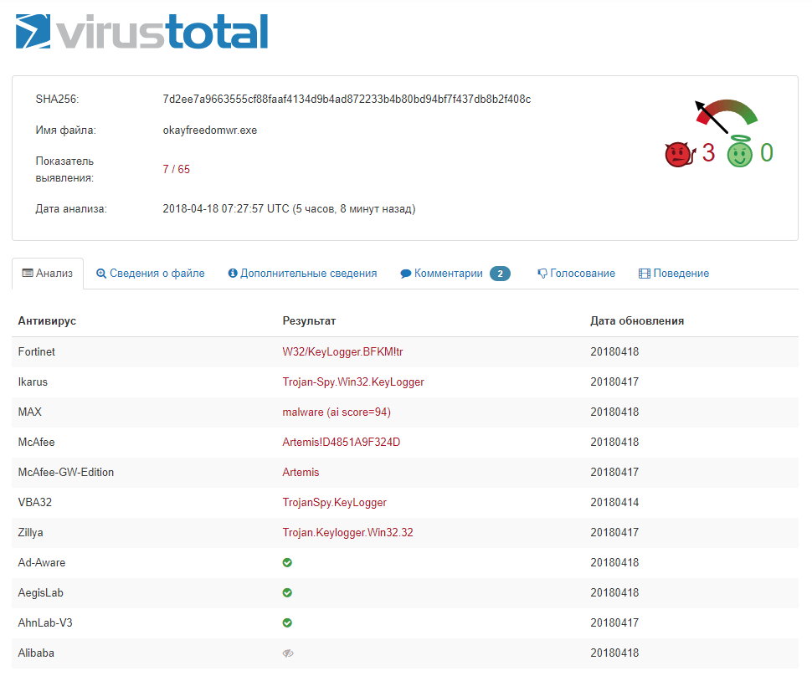The width and height of the screenshot is (812, 676).
Task: Click VBA32 result TrojanSpy.KeyLogger
Action: (x=335, y=502)
